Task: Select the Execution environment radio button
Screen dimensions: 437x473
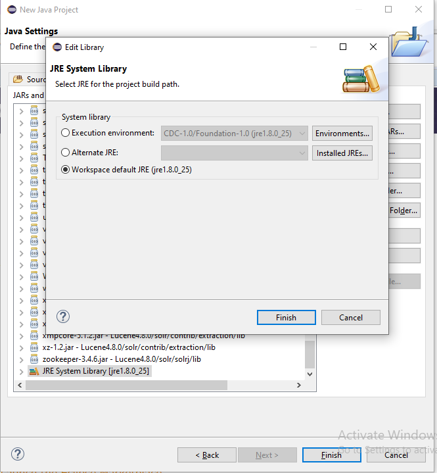Action: (x=65, y=133)
